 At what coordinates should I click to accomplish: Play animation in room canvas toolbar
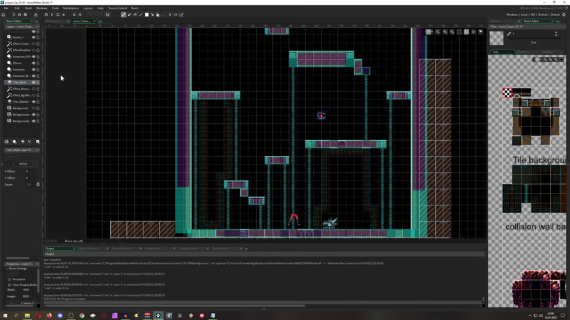tap(473, 32)
